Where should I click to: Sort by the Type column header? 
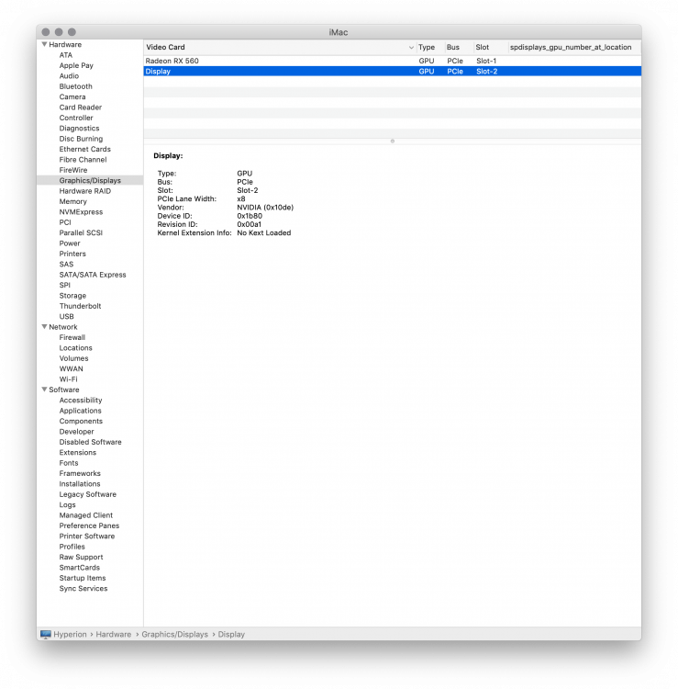pyautogui.click(x=427, y=47)
